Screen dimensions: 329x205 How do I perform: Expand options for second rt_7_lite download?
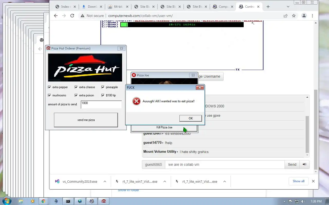225,181
